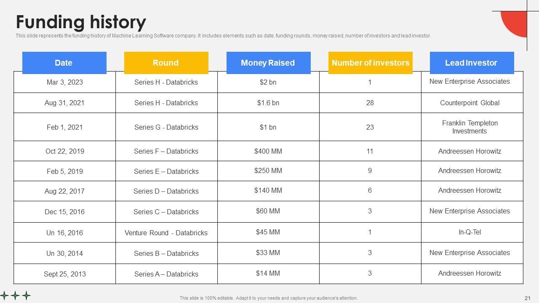Click the Venture Round - Databricks cell
539x303 pixels.
click(166, 233)
